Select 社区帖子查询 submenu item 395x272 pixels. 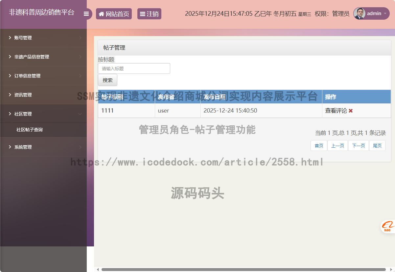coord(30,130)
